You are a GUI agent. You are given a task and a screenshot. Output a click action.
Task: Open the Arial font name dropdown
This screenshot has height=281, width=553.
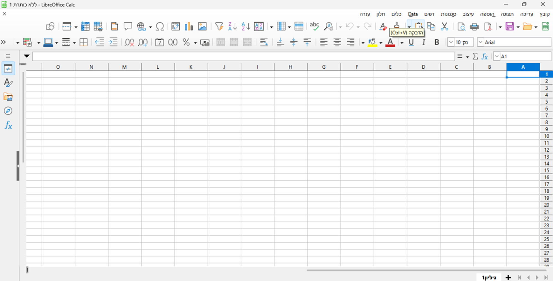tap(481, 42)
